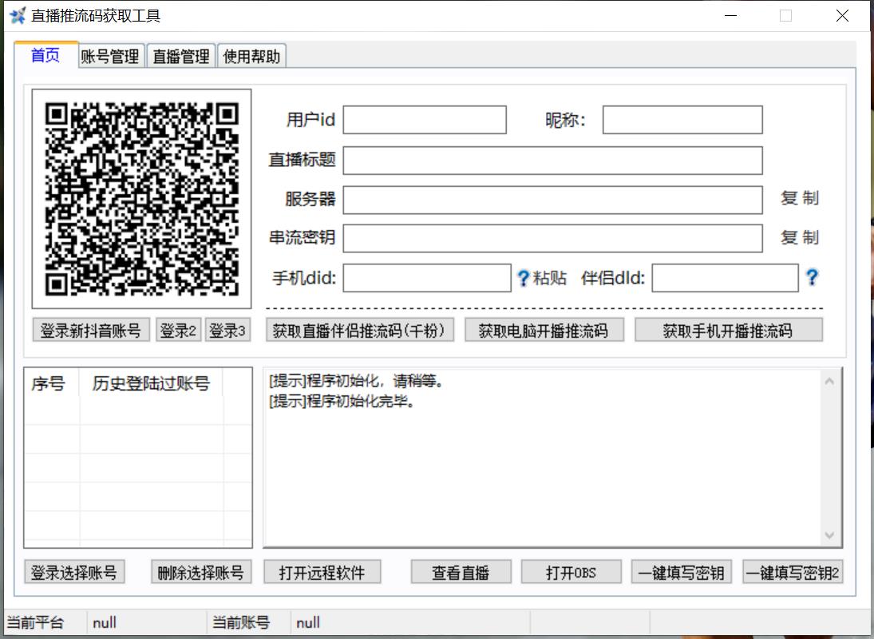Open the 账号管理 tab
The height and width of the screenshot is (639, 874).
tap(110, 57)
